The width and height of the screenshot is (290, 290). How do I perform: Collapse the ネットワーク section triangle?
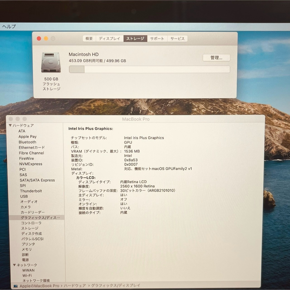click(x=14, y=265)
